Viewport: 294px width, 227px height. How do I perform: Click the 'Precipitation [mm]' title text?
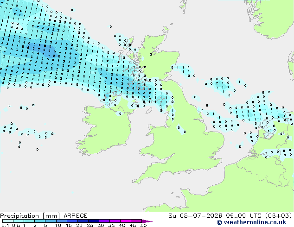coord(30,216)
